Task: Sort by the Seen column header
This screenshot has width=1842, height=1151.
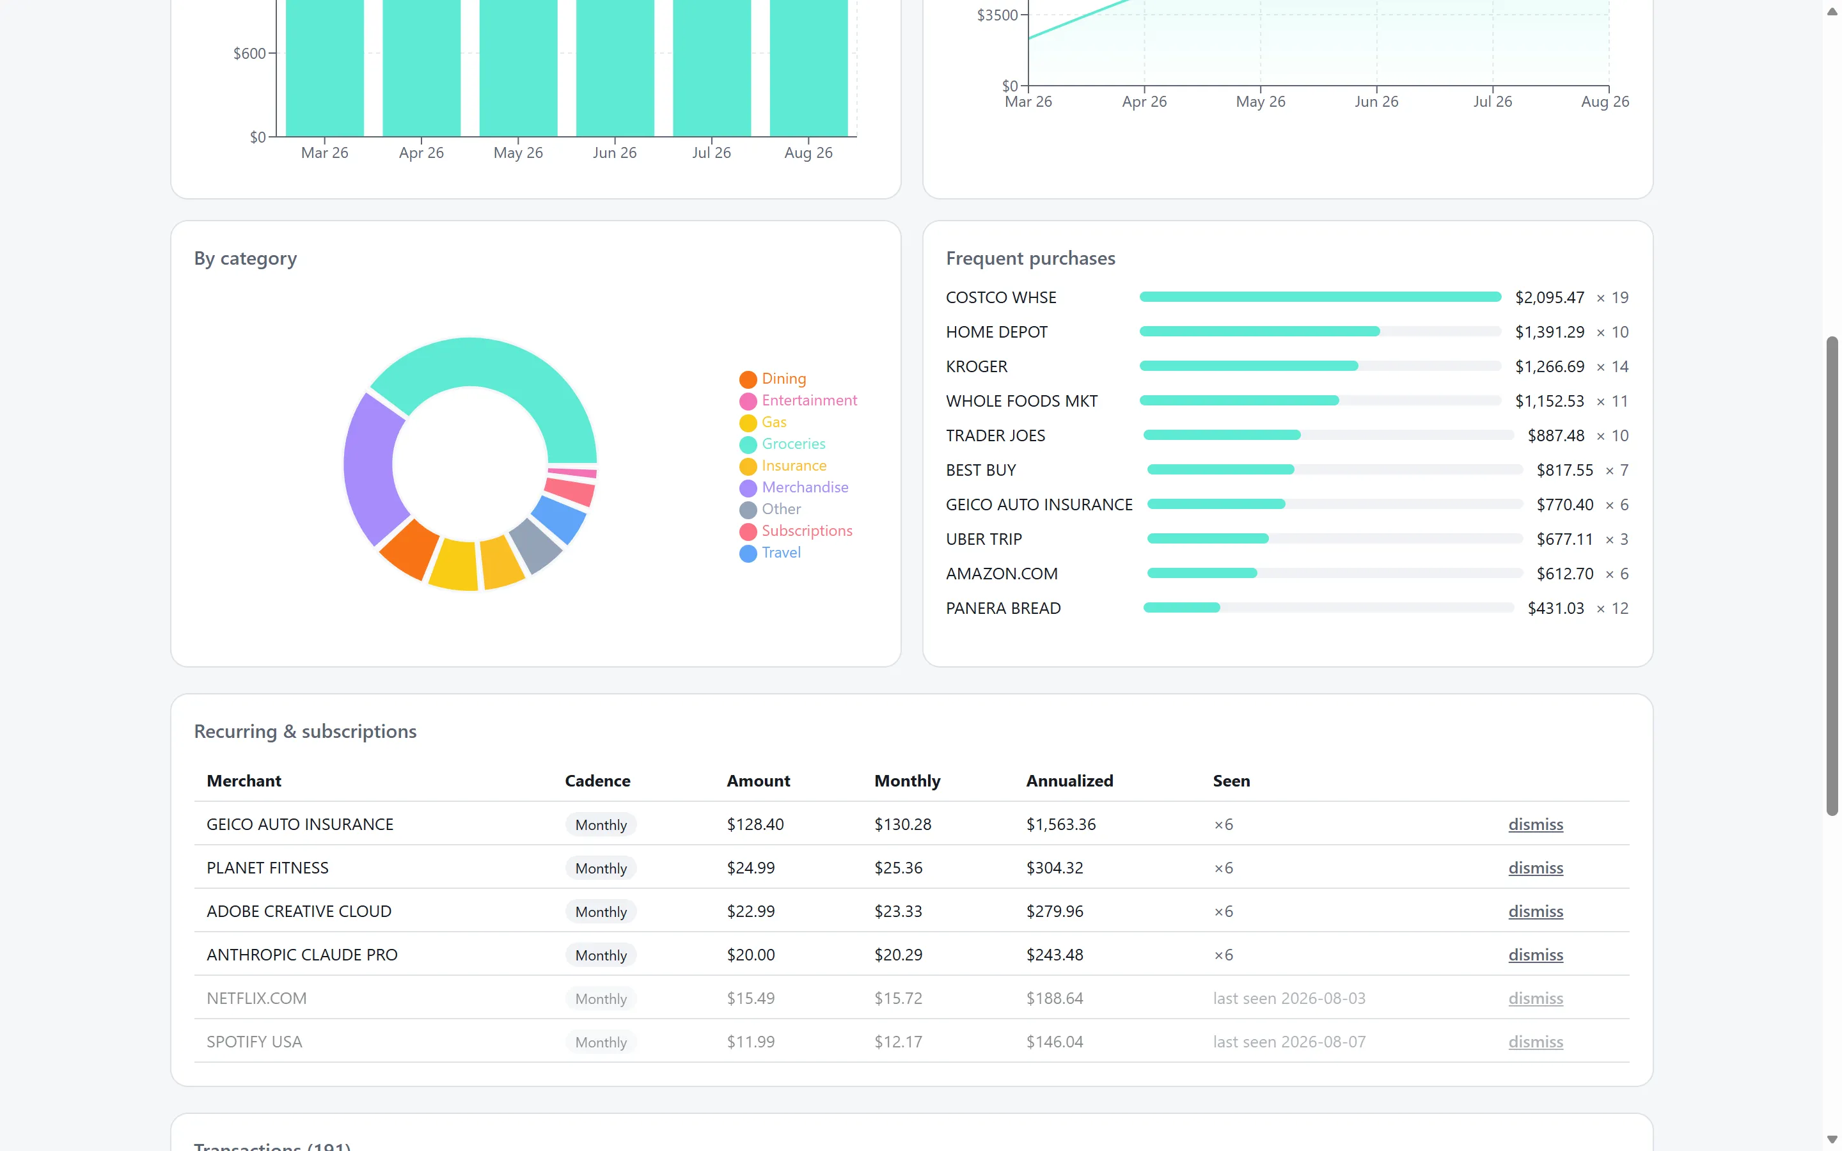Action: [1231, 780]
